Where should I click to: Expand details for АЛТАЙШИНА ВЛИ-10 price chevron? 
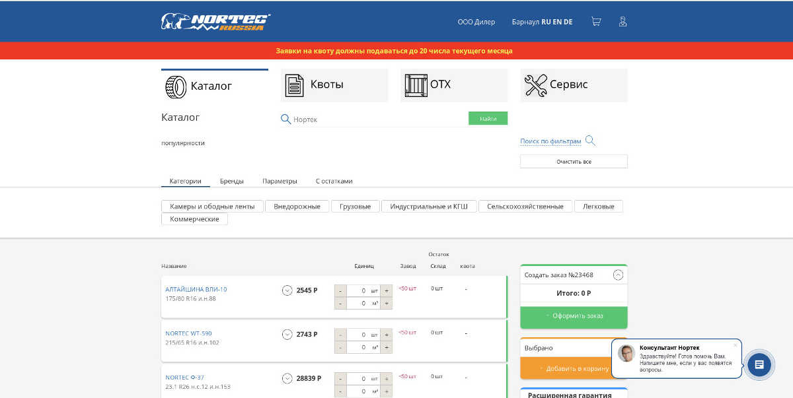(287, 290)
